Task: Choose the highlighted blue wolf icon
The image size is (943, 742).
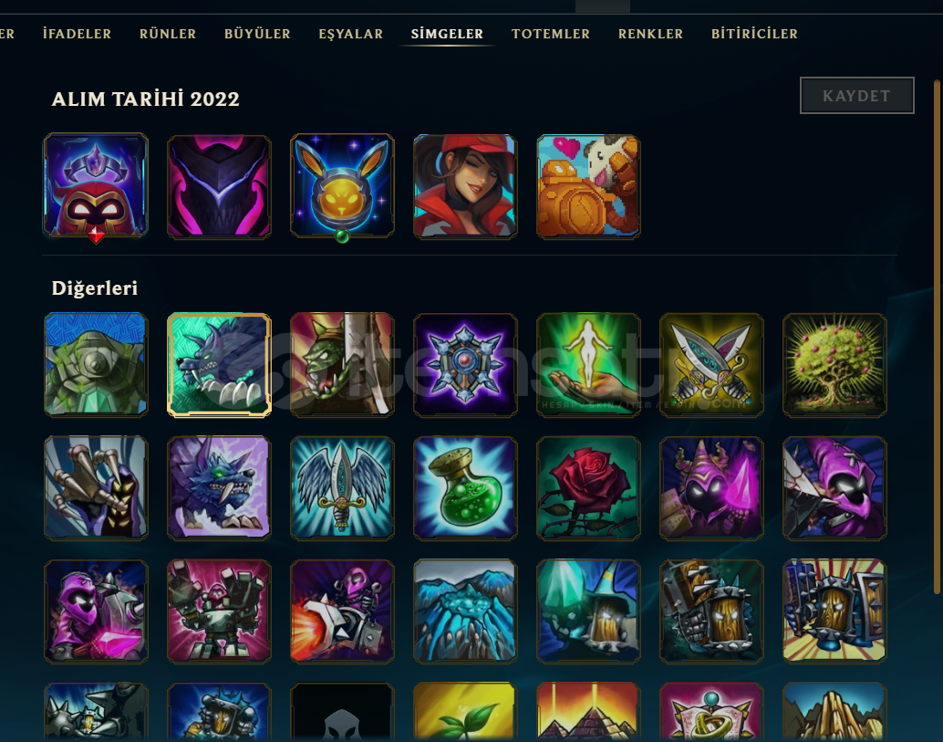Action: pyautogui.click(x=219, y=365)
